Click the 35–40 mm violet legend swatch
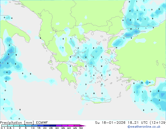The width and height of the screenshot is (166, 129). (65, 126)
